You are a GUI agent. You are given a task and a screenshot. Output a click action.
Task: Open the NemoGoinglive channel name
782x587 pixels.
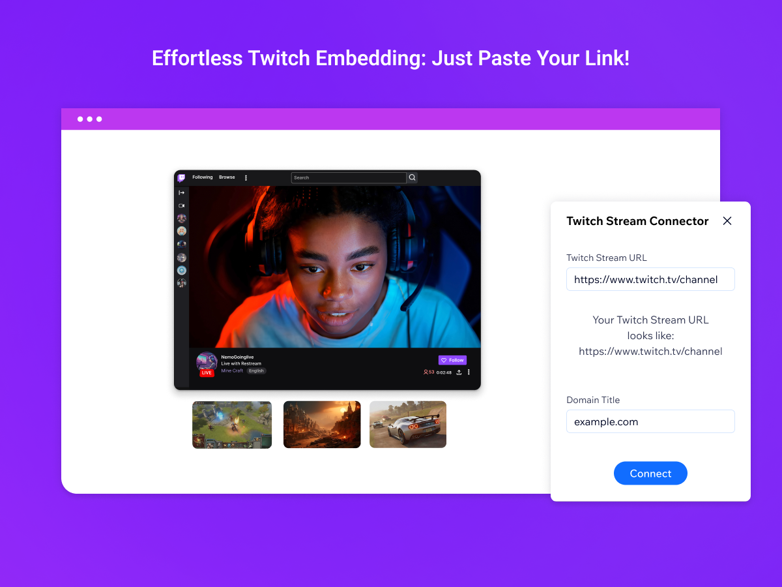pyautogui.click(x=237, y=357)
